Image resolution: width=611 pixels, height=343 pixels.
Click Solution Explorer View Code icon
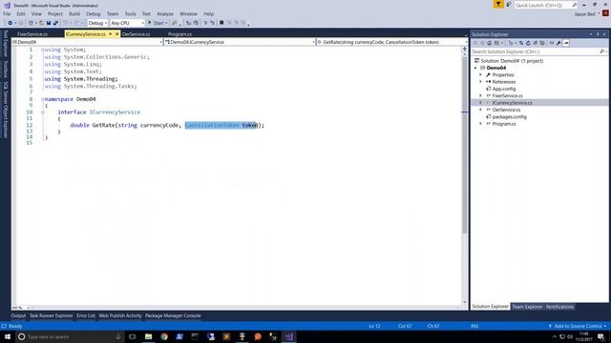tap(552, 43)
